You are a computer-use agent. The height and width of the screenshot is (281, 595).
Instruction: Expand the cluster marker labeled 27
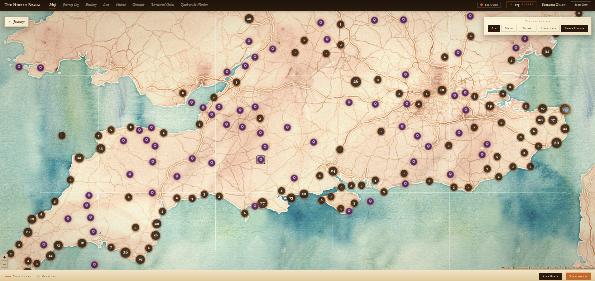262,203
